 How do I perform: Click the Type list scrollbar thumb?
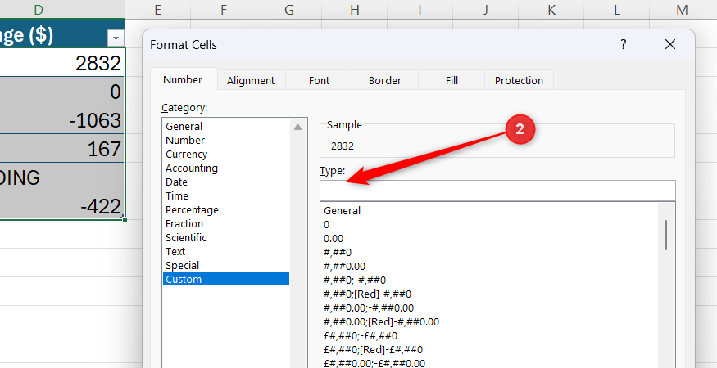pos(665,235)
